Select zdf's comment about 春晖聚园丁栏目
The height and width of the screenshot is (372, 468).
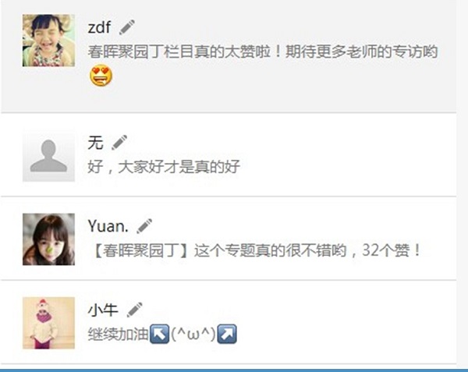(263, 52)
